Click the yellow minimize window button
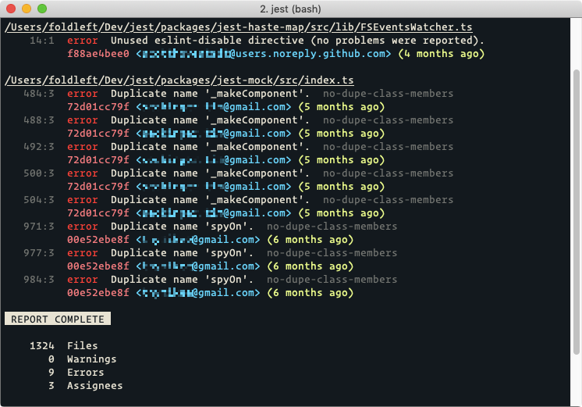The image size is (582, 407). [27, 9]
